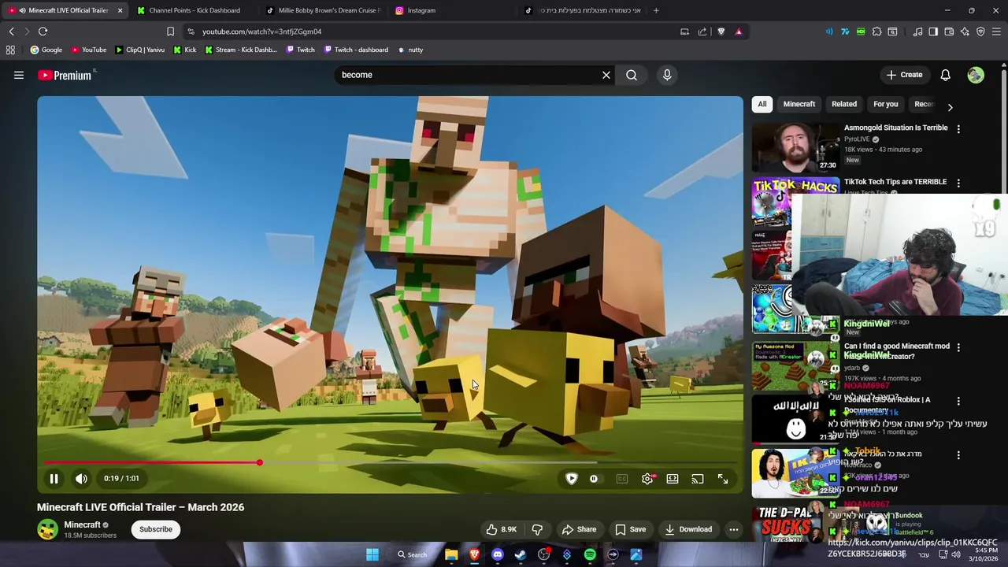This screenshot has height=567, width=1008.
Task: Like the video (8.9K)
Action: (x=501, y=529)
